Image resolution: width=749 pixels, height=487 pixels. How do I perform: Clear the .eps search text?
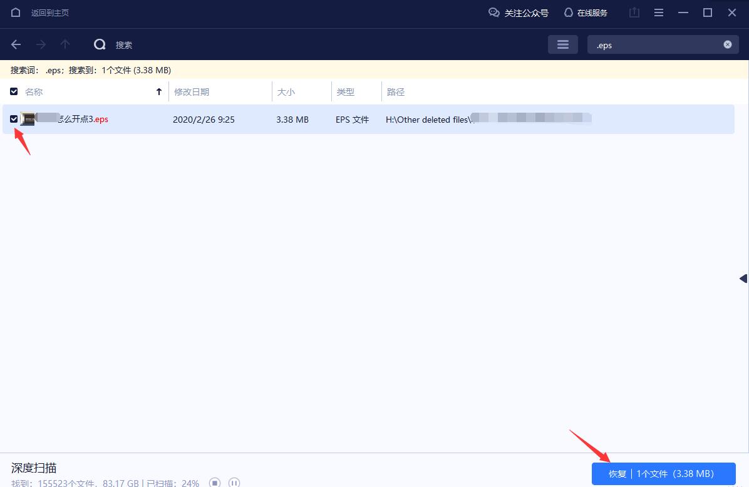[x=728, y=44]
